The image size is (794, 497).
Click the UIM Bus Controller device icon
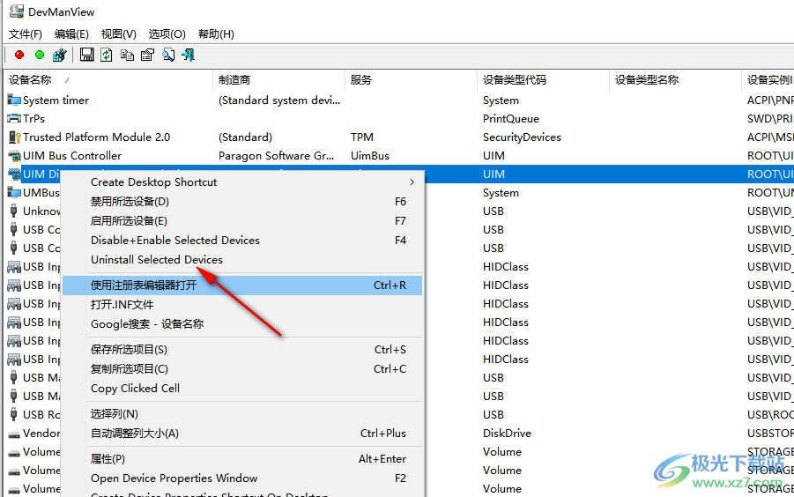(x=14, y=155)
